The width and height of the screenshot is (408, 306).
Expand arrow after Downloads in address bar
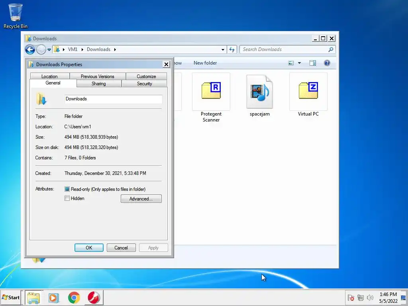pos(115,49)
